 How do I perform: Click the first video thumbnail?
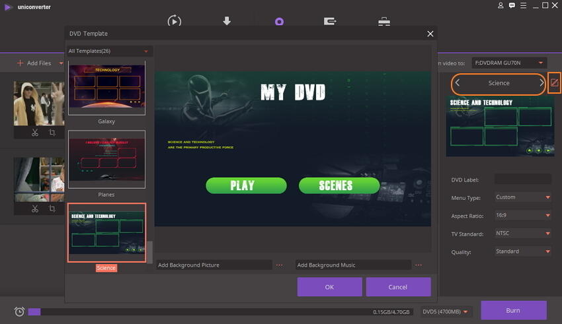[39, 104]
